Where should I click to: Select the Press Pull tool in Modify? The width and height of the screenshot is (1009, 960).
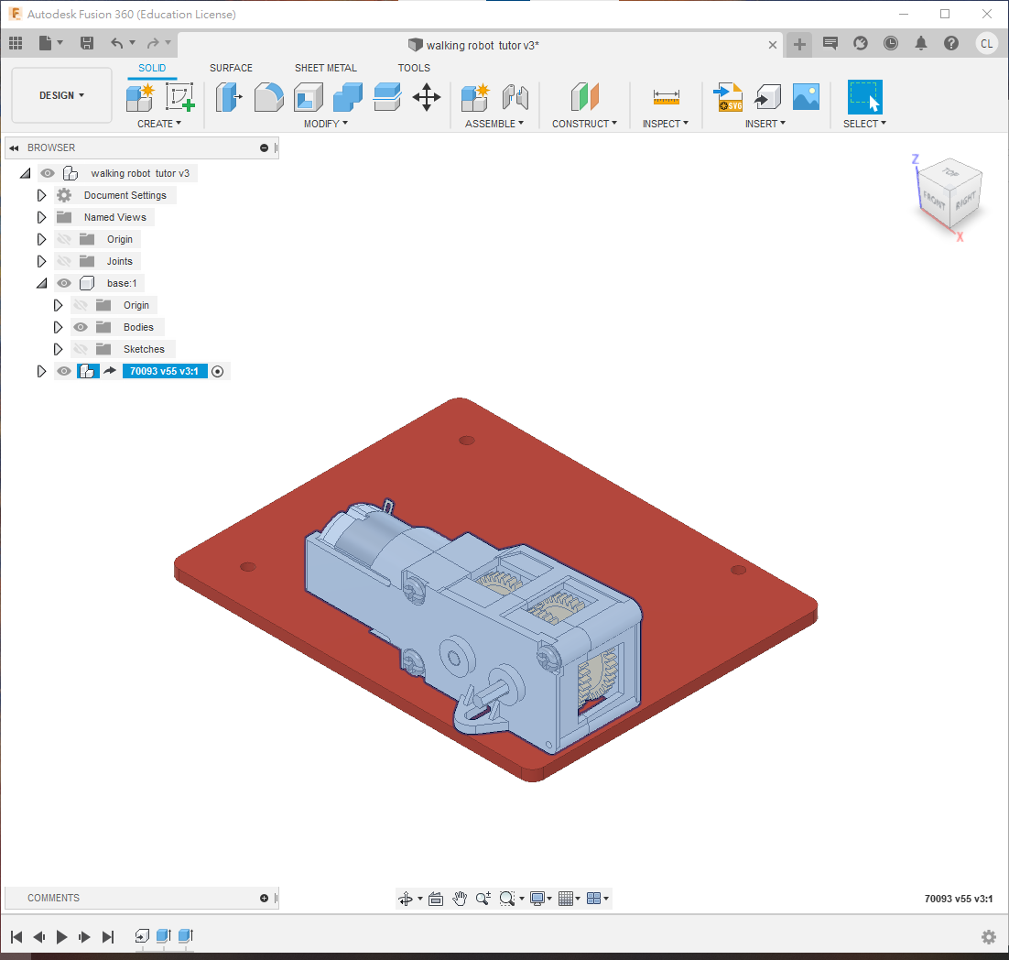click(x=228, y=96)
